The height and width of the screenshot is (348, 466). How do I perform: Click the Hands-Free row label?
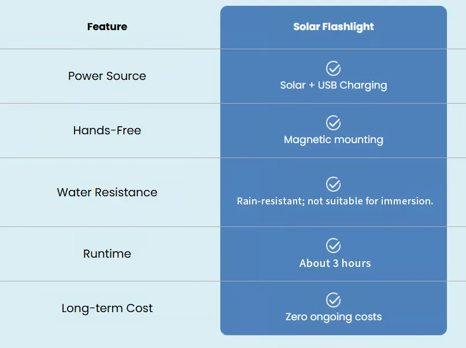click(107, 130)
